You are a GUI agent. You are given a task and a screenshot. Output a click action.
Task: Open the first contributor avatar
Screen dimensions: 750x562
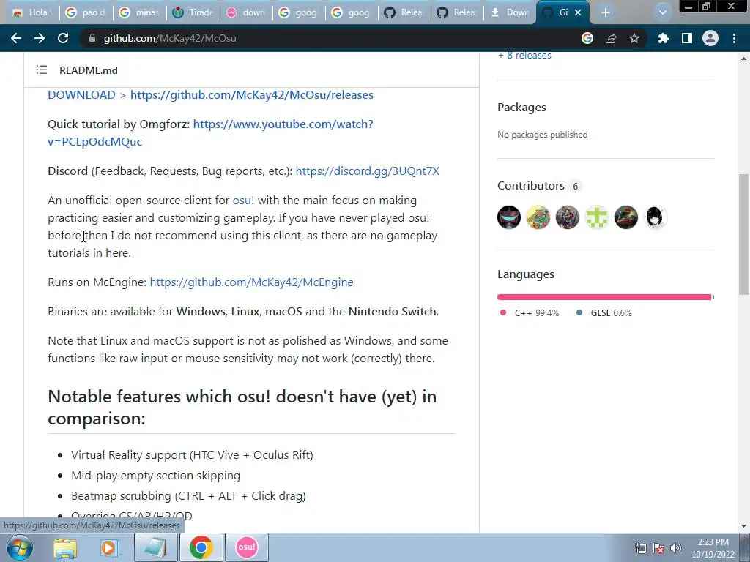509,217
